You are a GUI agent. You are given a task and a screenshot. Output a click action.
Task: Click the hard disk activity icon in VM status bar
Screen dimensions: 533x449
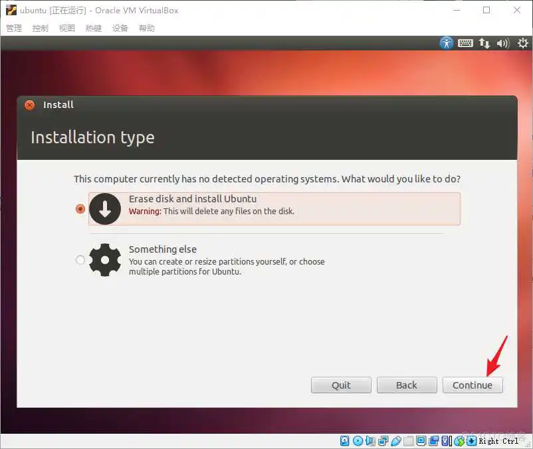[x=344, y=440]
